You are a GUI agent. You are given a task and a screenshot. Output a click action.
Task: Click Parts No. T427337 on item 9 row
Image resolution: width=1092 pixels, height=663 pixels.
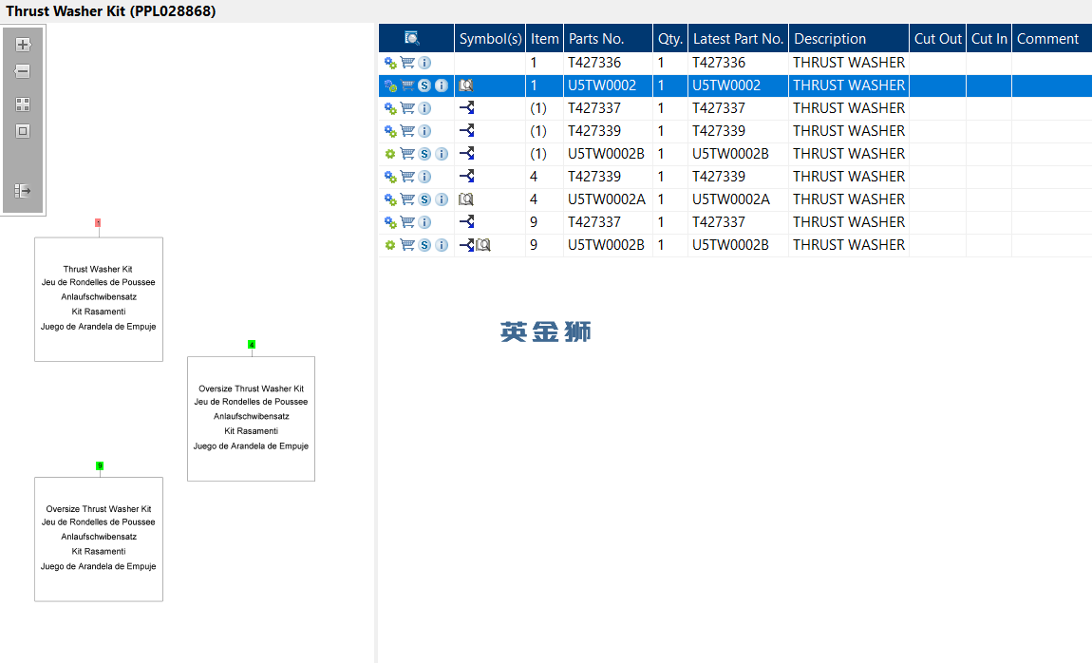point(594,223)
